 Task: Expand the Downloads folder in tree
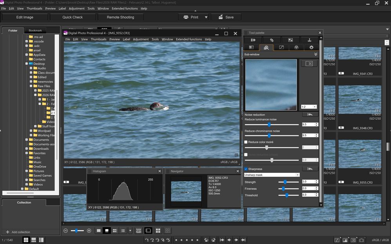(26, 149)
